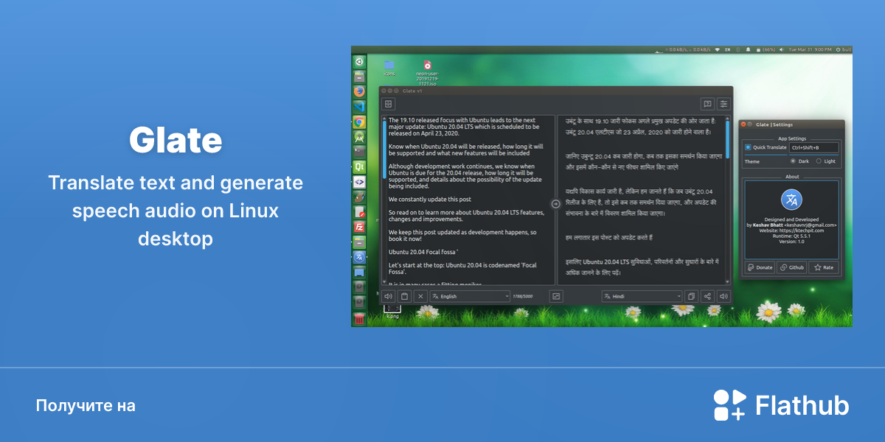
Task: Open FileZilla from the dock
Action: pos(359,227)
